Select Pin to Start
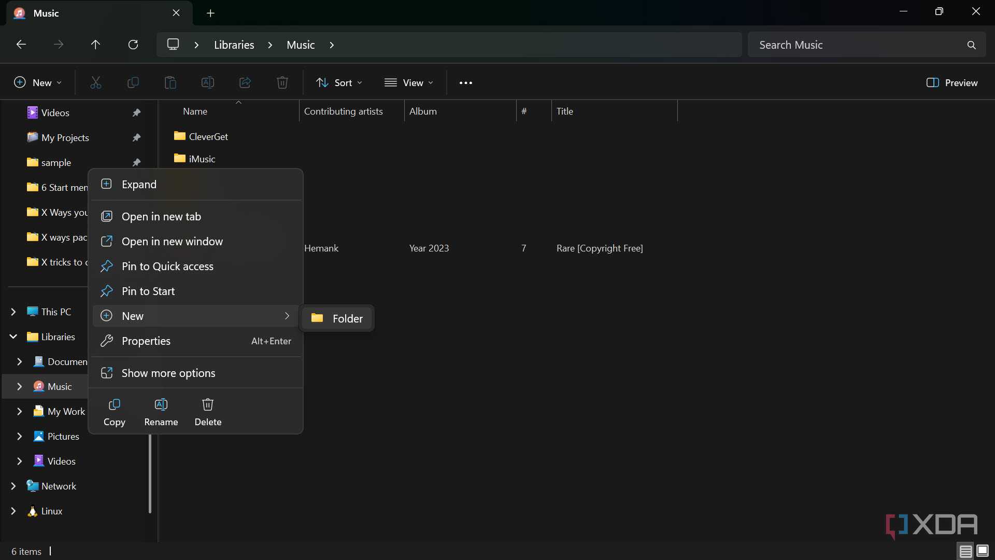Screen dimensions: 995x560 [196, 291]
